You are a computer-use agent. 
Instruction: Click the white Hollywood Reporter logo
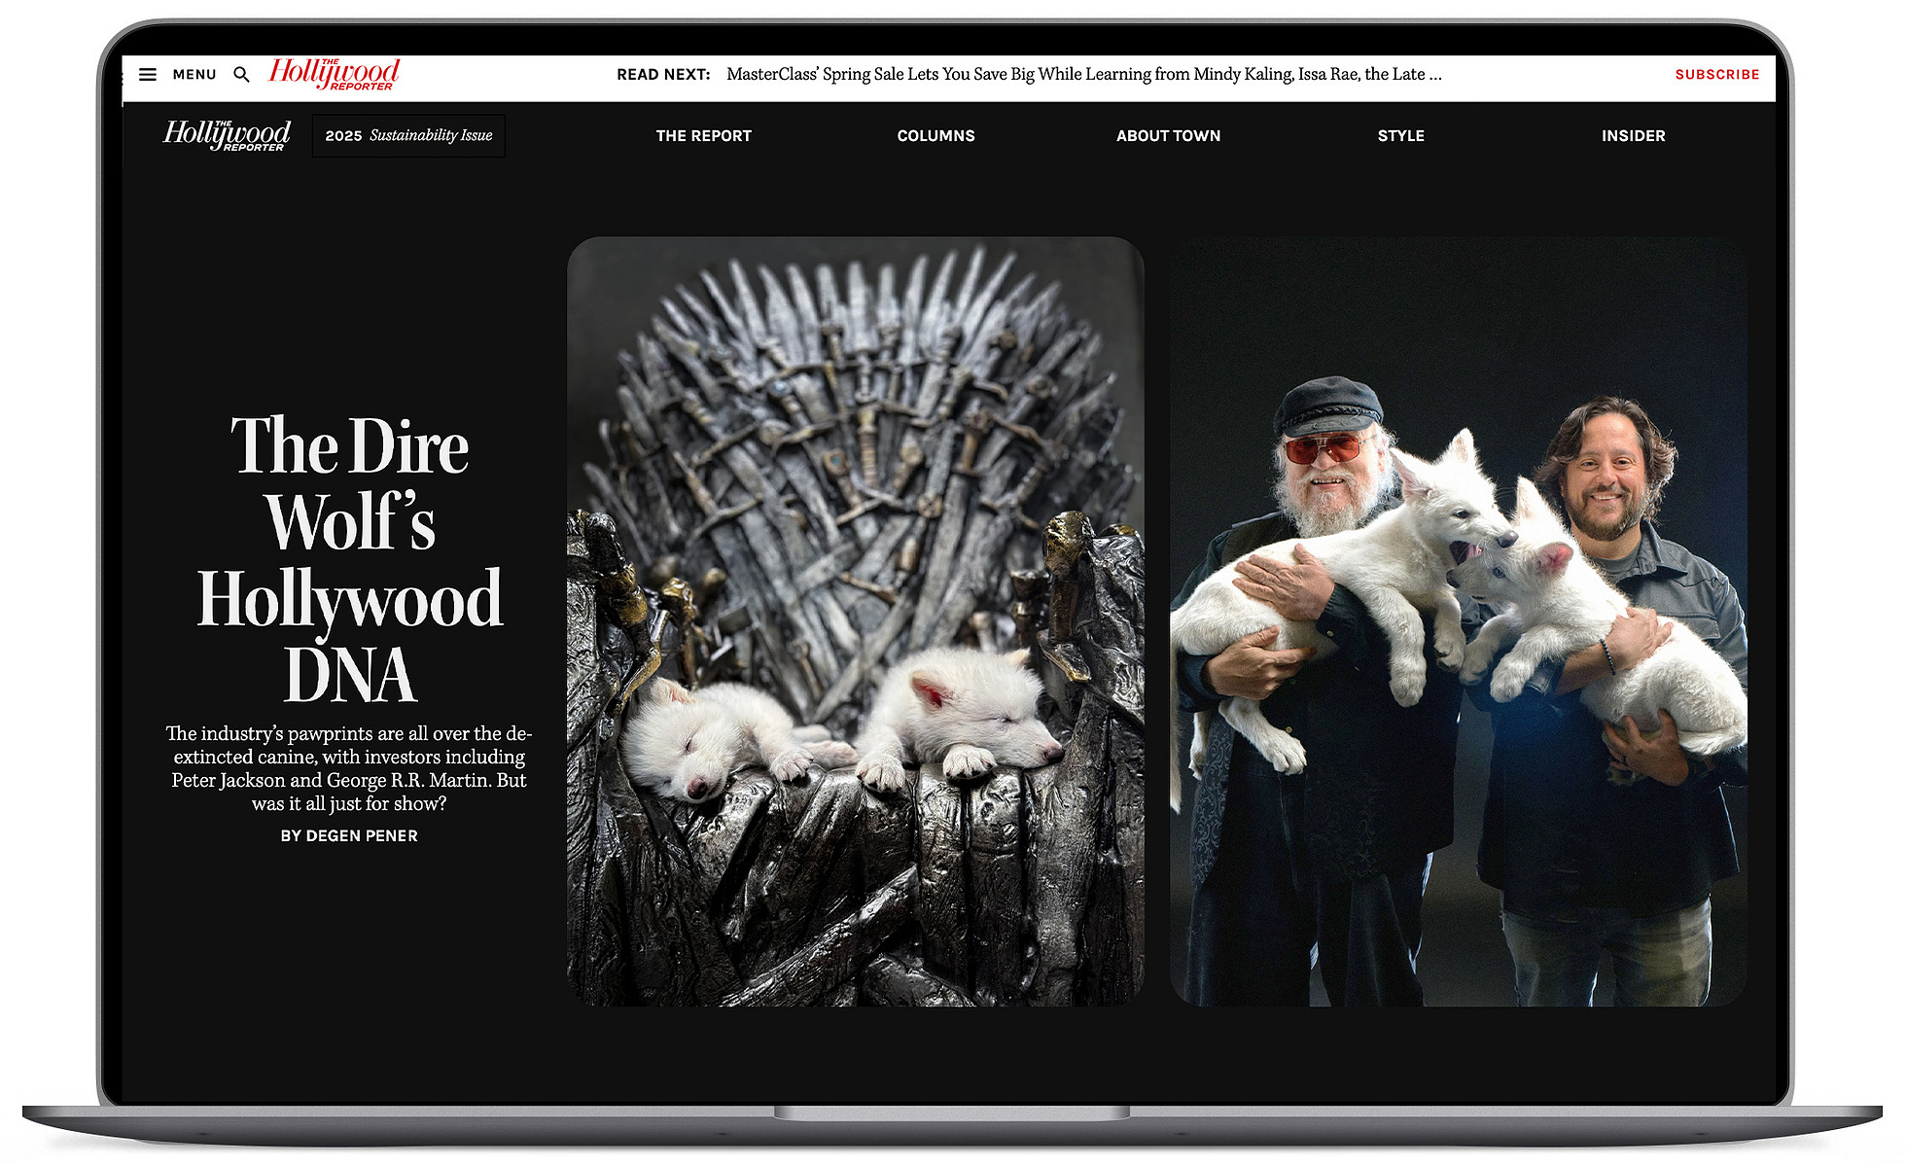pos(227,135)
